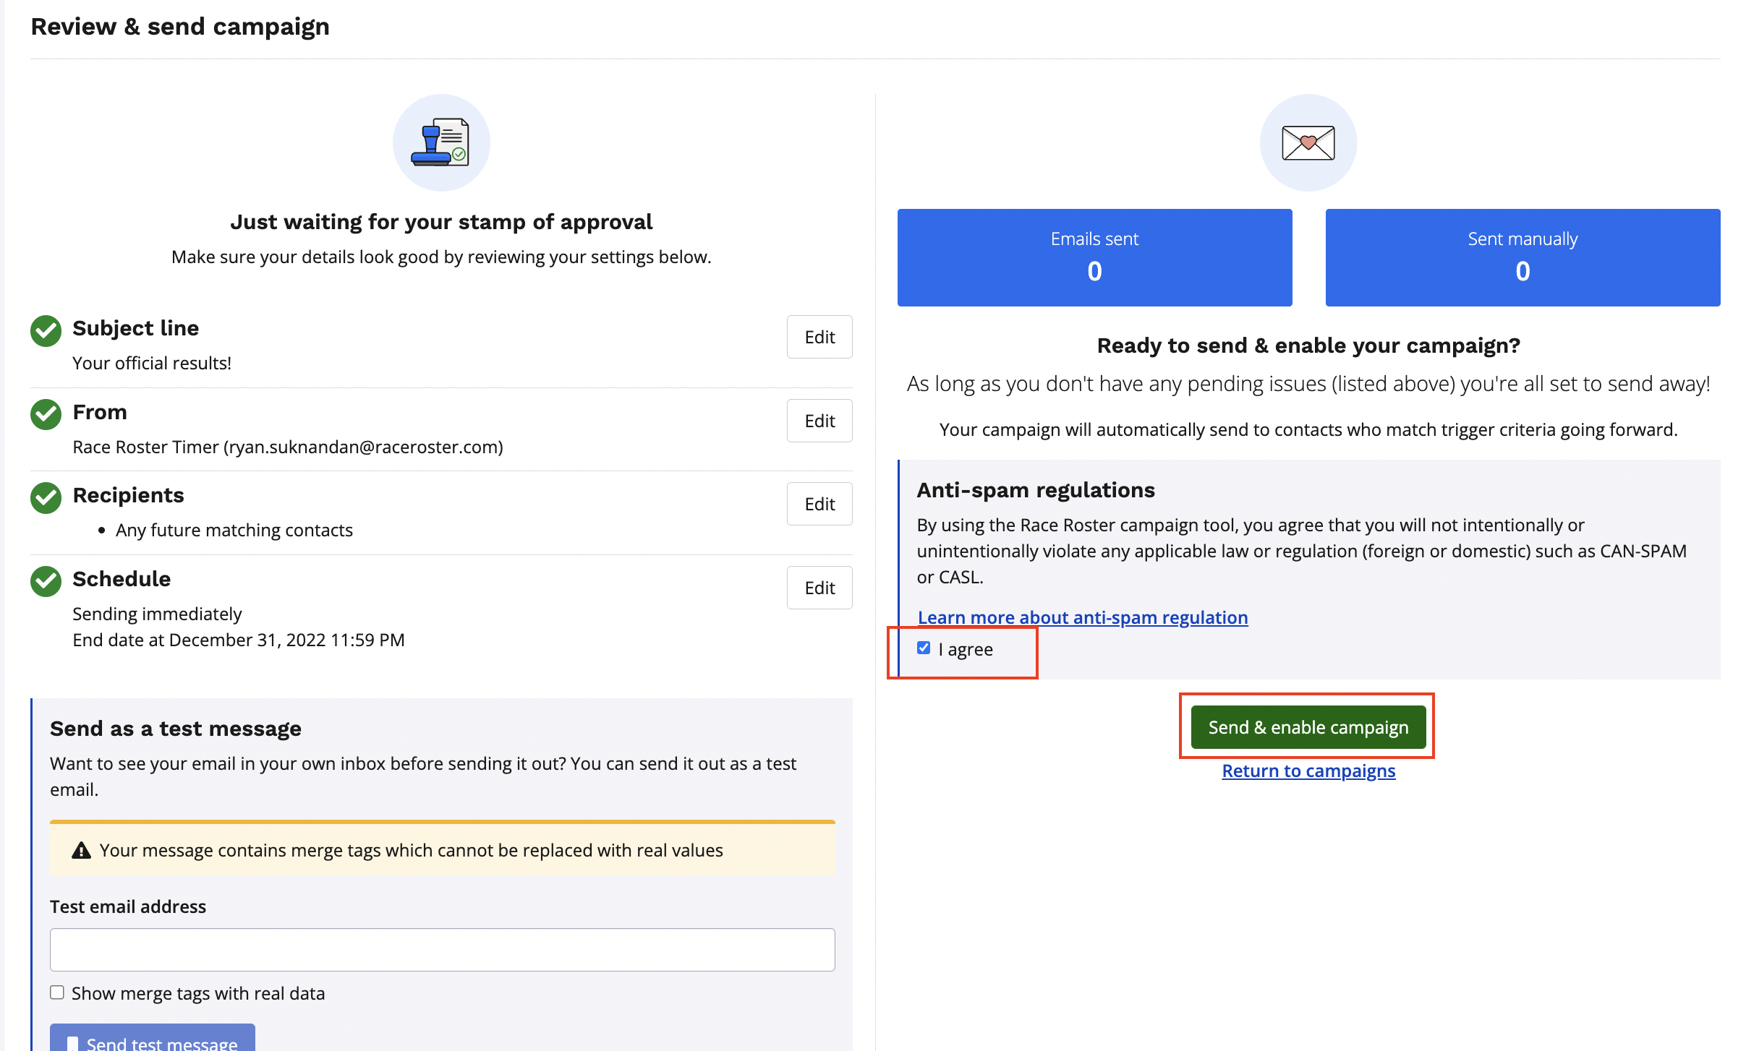Open Learn more about anti-spam regulation link
This screenshot has height=1051, width=1746.
[x=1083, y=617]
